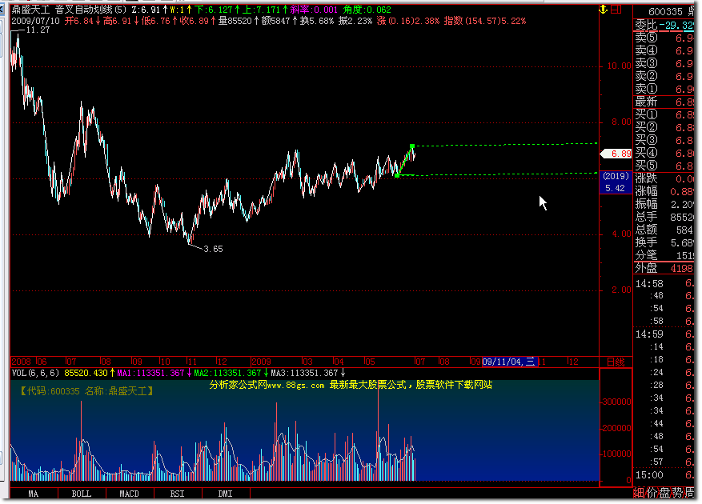Click the 8.00 price axis label

pos(621,122)
